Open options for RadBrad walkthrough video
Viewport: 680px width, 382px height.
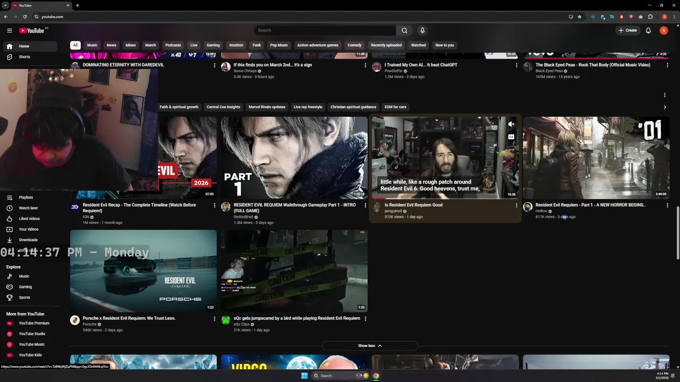365,205
